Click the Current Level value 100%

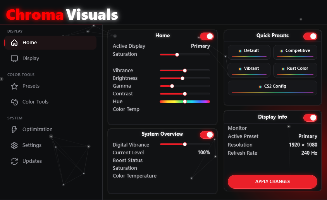pyautogui.click(x=204, y=152)
